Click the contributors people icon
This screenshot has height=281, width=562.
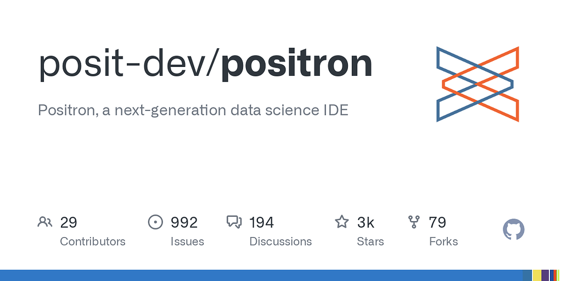pyautogui.click(x=45, y=222)
